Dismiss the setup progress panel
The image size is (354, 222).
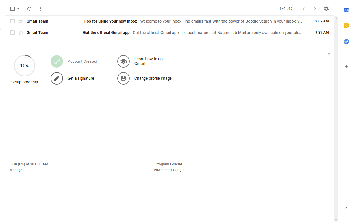pyautogui.click(x=329, y=55)
